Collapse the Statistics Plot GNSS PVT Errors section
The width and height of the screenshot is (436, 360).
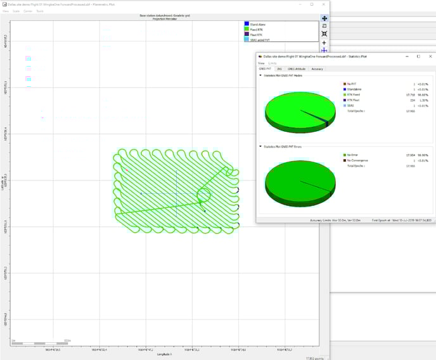[x=260, y=146]
